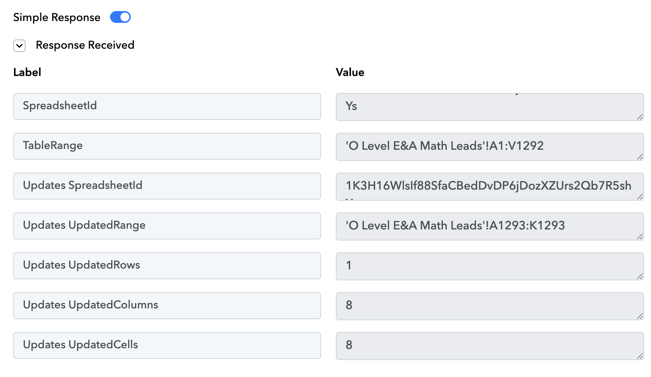Click the UpdatedRows value box showing 1
Image resolution: width=651 pixels, height=377 pixels.
[x=489, y=266]
